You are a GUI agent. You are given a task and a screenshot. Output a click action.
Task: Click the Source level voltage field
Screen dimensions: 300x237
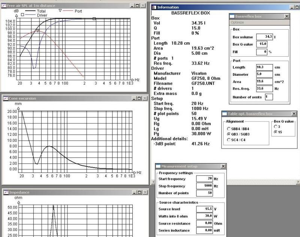(x=204, y=209)
